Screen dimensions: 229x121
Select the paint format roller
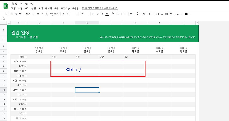coord(20,14)
